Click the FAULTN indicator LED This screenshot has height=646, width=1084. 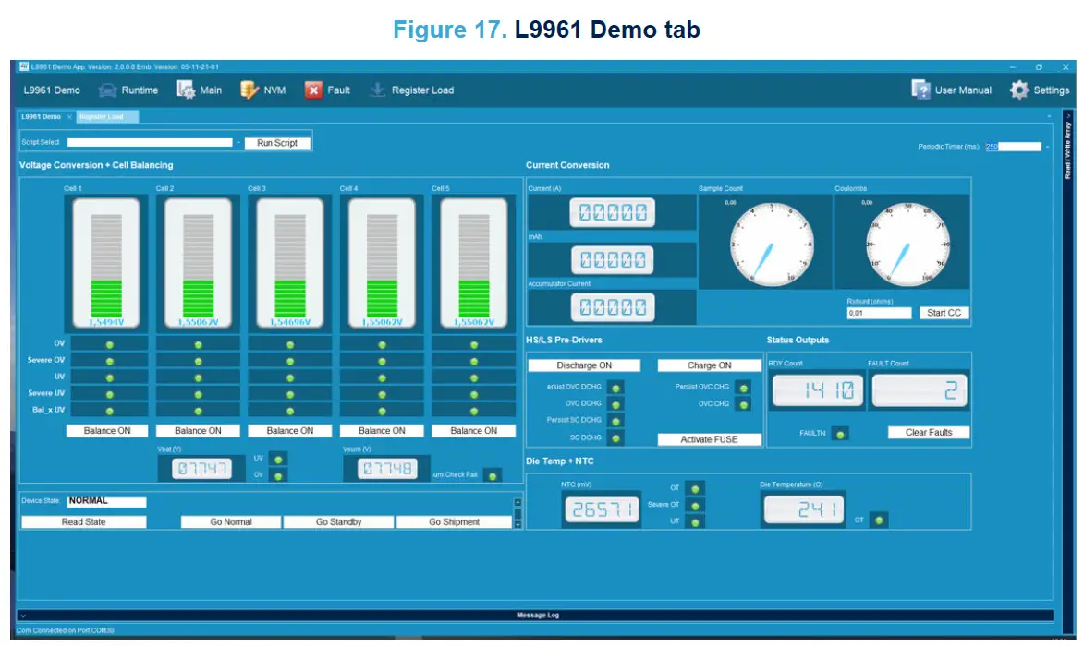(x=840, y=434)
